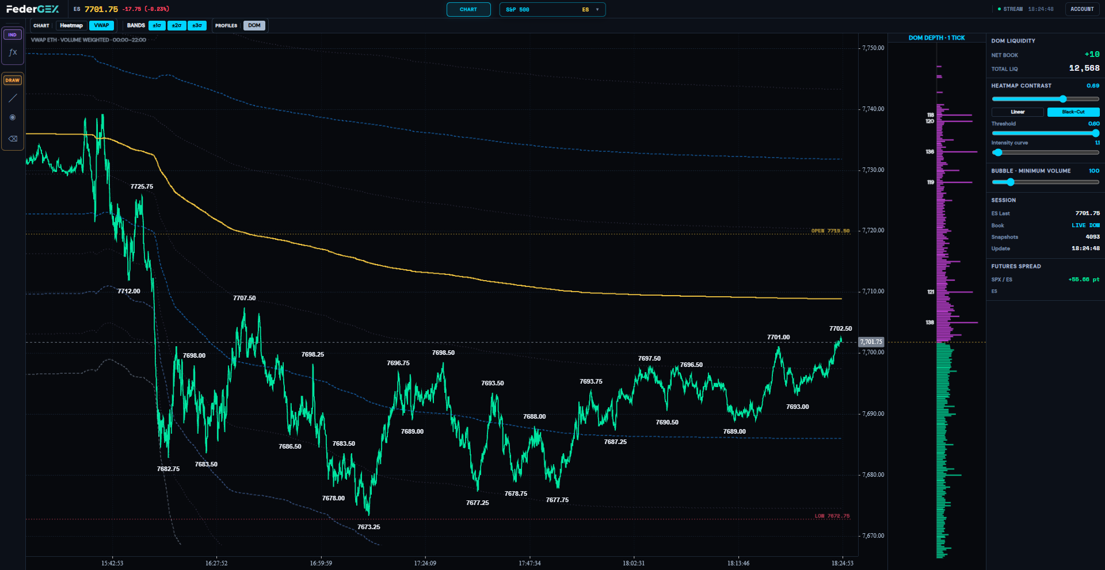This screenshot has width=1105, height=570.
Task: Open the ACCOUNT menu
Action: point(1082,9)
